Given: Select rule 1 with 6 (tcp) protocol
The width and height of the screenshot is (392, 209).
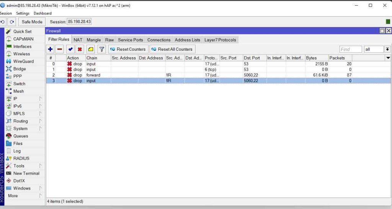Looking at the screenshot, I should tap(218, 69).
